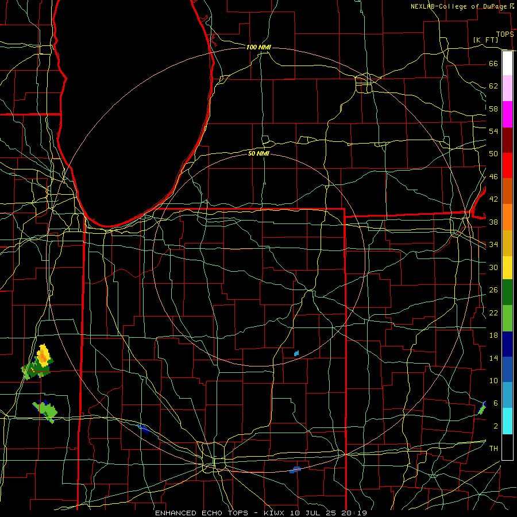Click the 10 value on the legend
Screen dimensions: 517x517
[493, 381]
